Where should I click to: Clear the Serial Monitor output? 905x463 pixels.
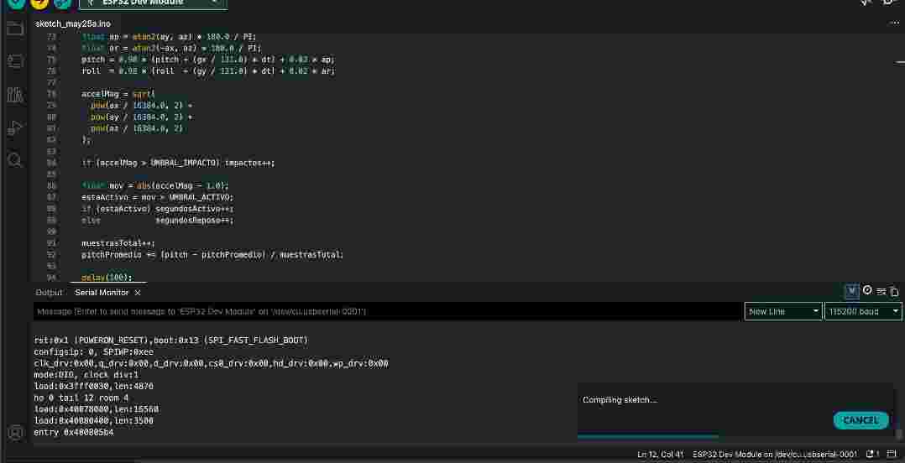(881, 292)
